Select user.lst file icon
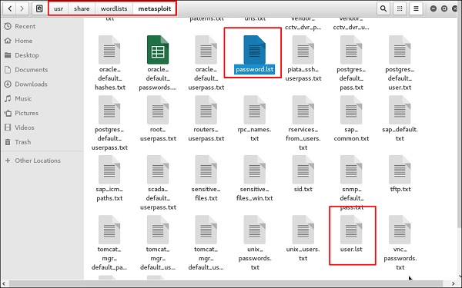Screen dimensions: 462x288 [x=351, y=230]
